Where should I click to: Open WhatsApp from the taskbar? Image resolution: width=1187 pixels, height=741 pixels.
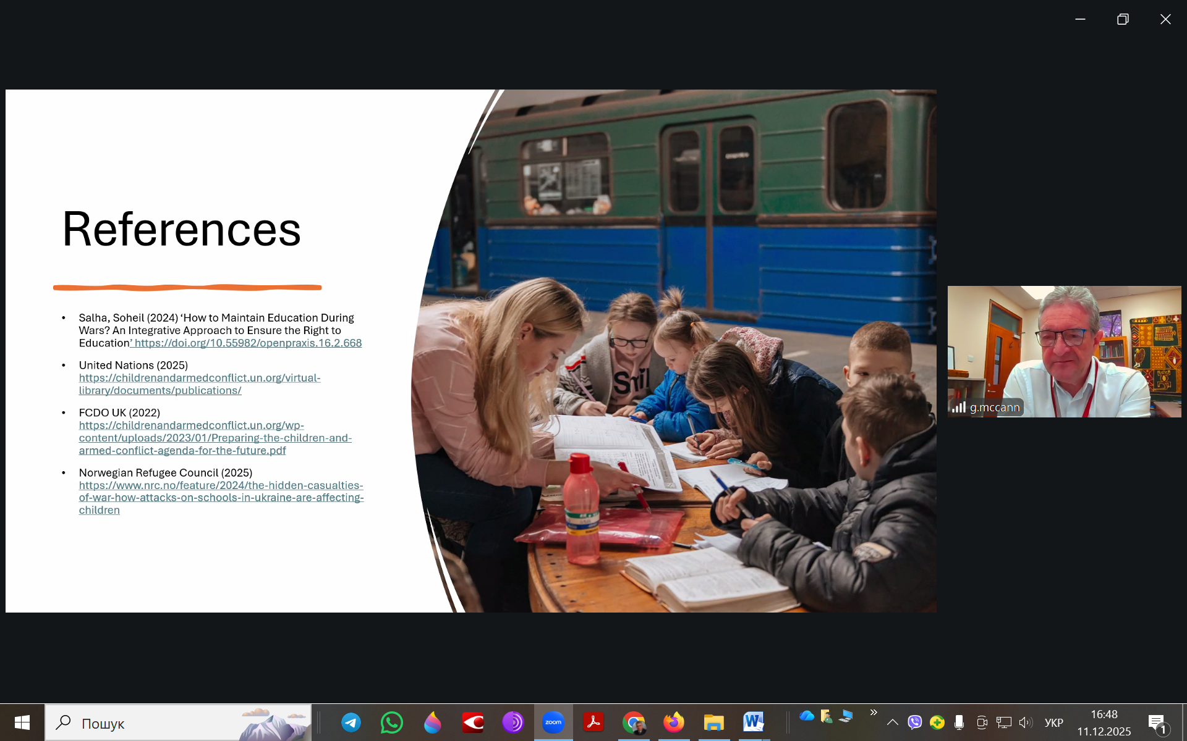coord(392,722)
